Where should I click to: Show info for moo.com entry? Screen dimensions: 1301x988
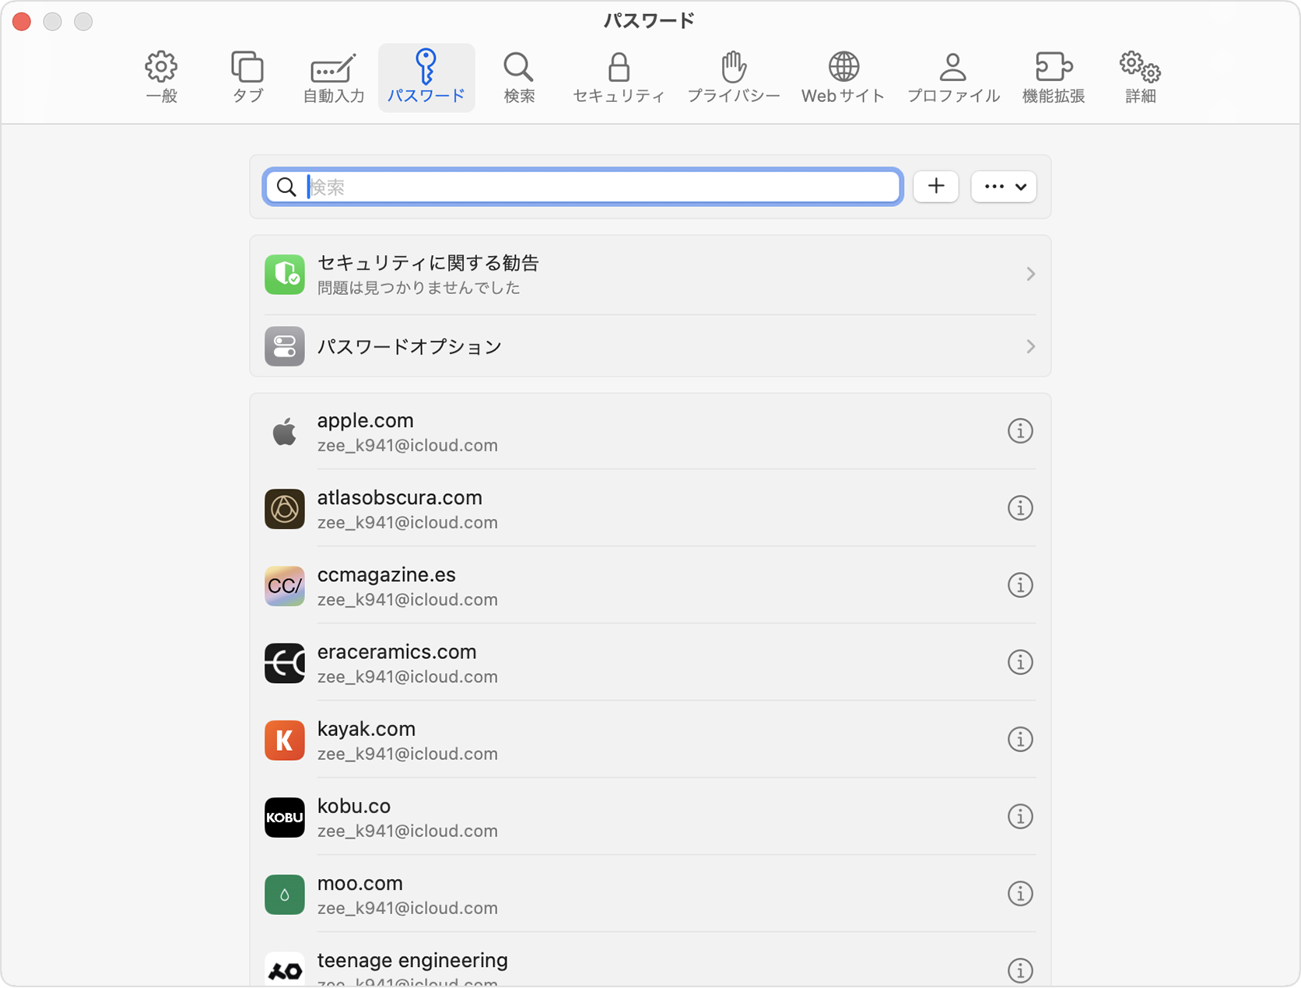1020,893
